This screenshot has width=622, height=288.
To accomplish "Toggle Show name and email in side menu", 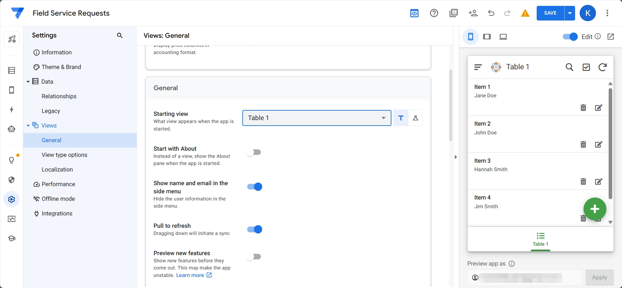I will tap(255, 187).
